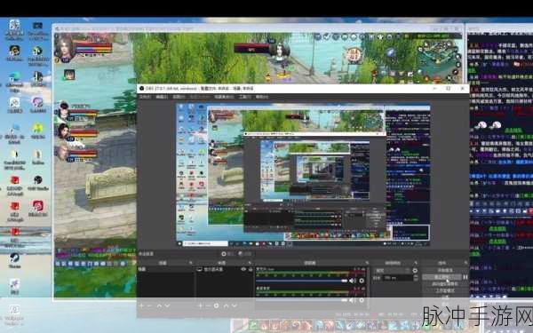Click the transition duration stepper arrows
The width and height of the screenshot is (533, 333).
coord(415,278)
